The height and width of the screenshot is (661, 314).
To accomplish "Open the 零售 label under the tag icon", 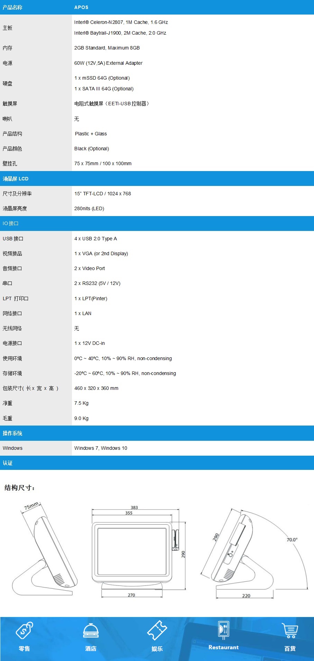I will pos(24,648).
